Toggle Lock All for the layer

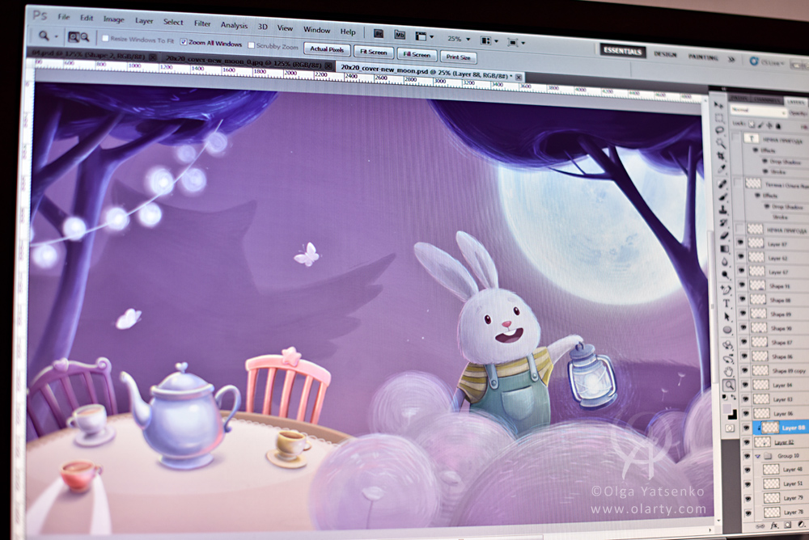778,125
